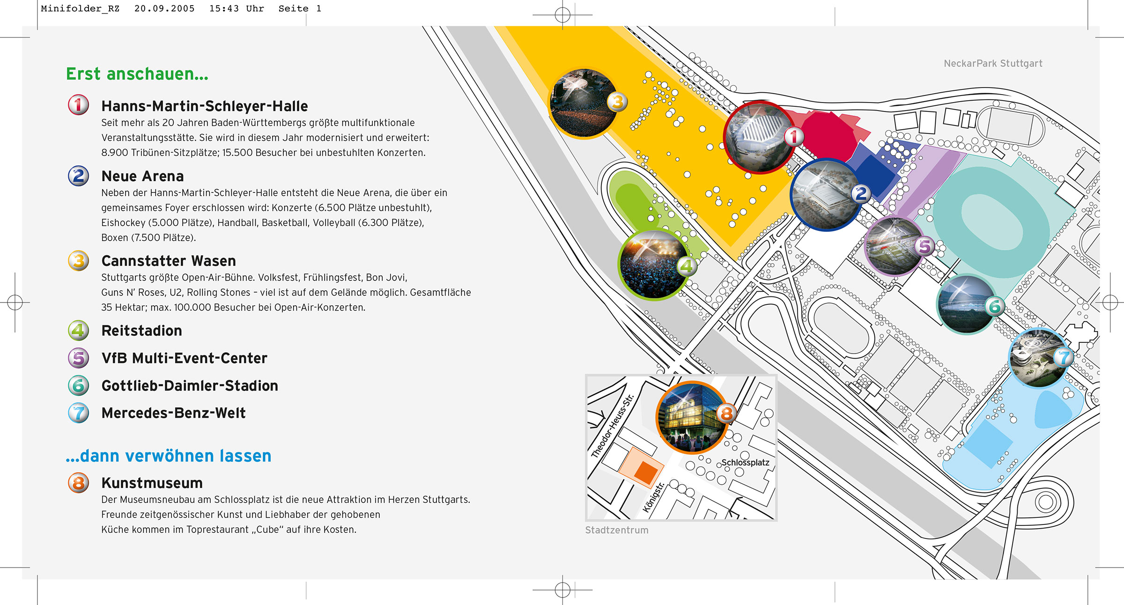This screenshot has width=1124, height=605.
Task: Open the Neue Arena photo circle
Action: [827, 194]
